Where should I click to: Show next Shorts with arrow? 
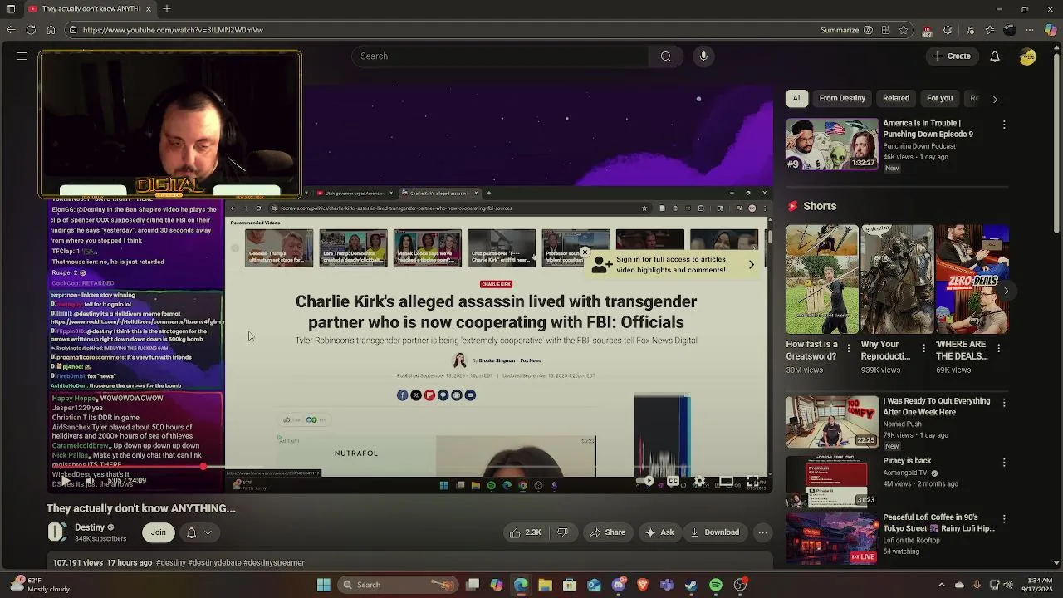[1006, 291]
